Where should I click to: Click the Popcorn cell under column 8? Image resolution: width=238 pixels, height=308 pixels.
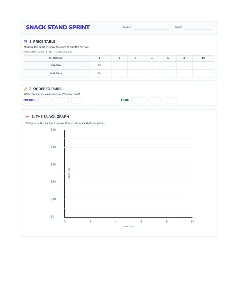184,65
